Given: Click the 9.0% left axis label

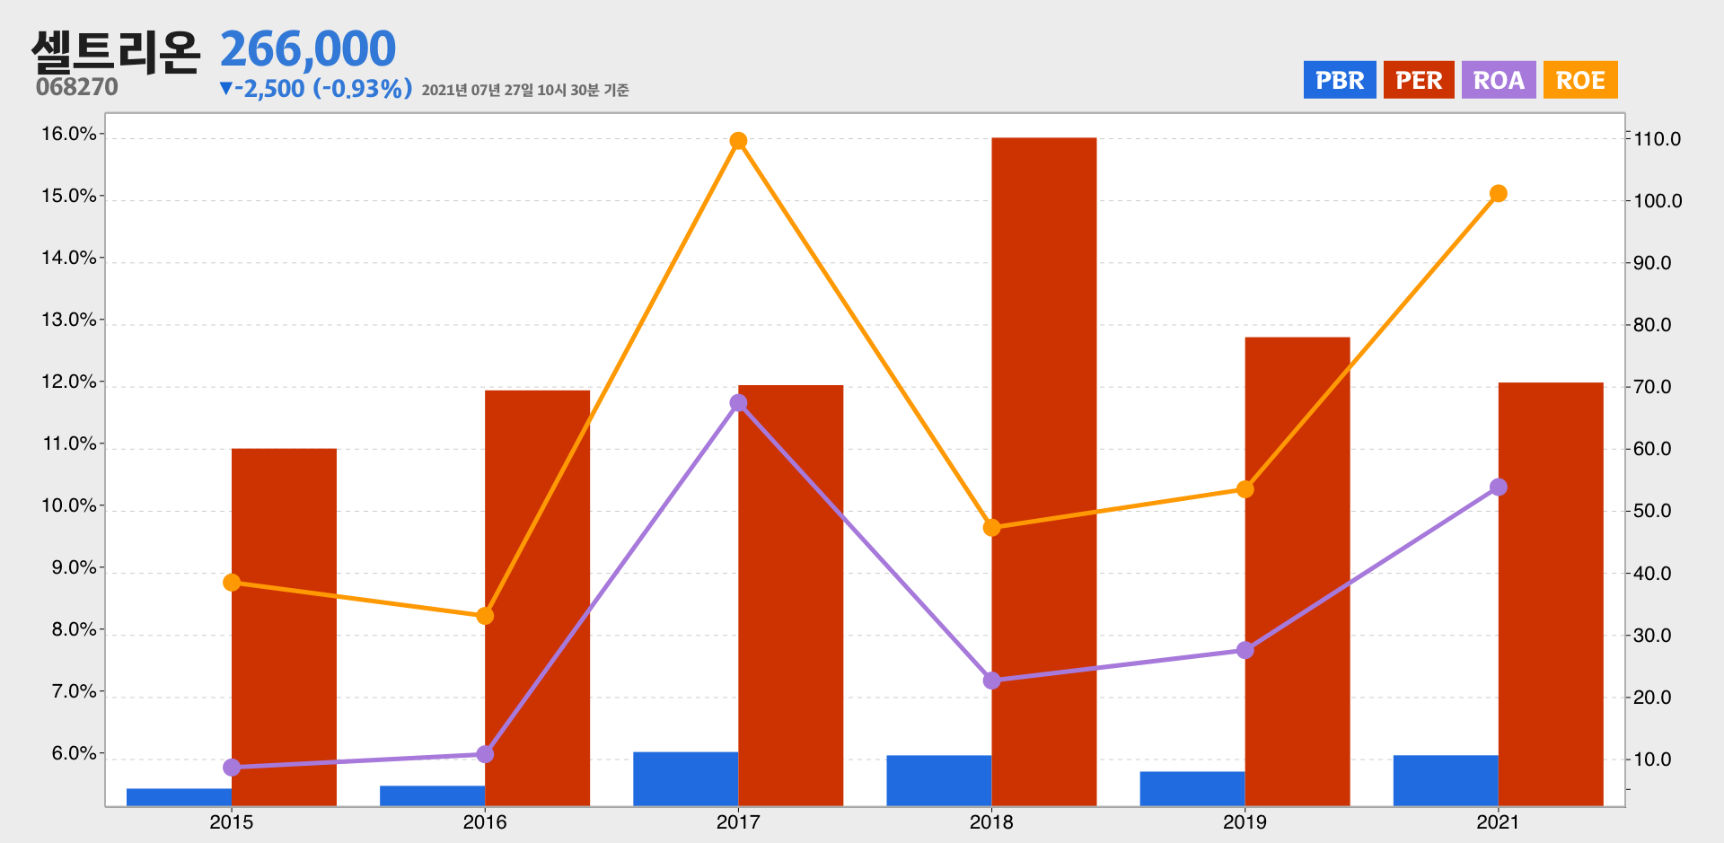Looking at the screenshot, I should pyautogui.click(x=74, y=567).
